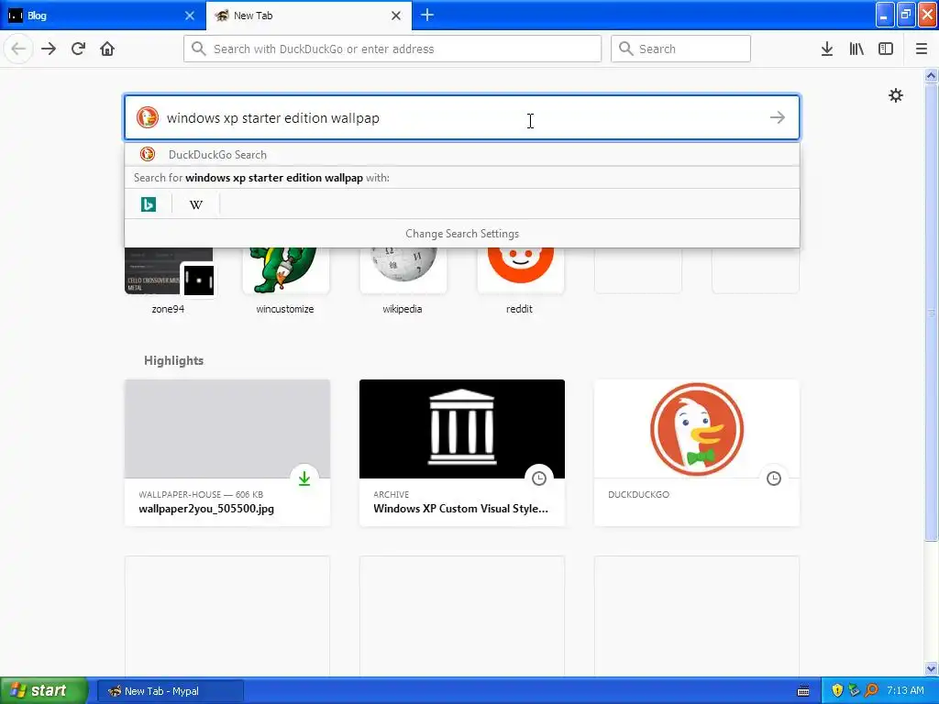Click the network tray icon beside the shield
939x704 pixels.
[854, 691]
